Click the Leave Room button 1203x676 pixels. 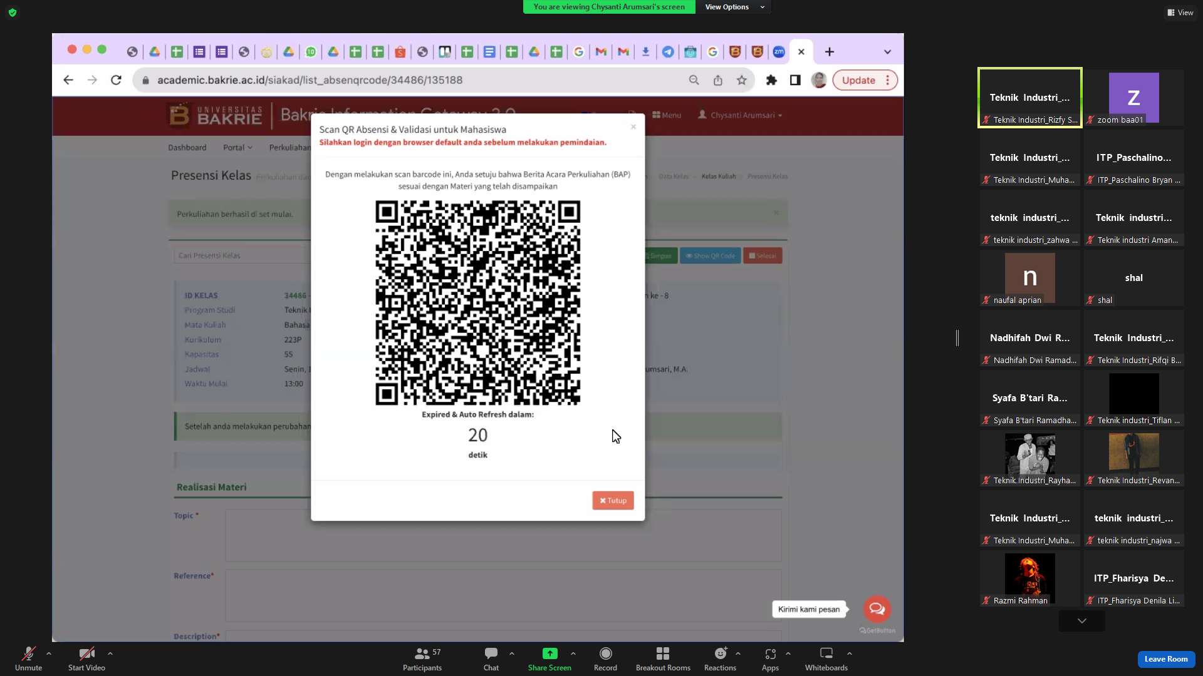pos(1166,659)
